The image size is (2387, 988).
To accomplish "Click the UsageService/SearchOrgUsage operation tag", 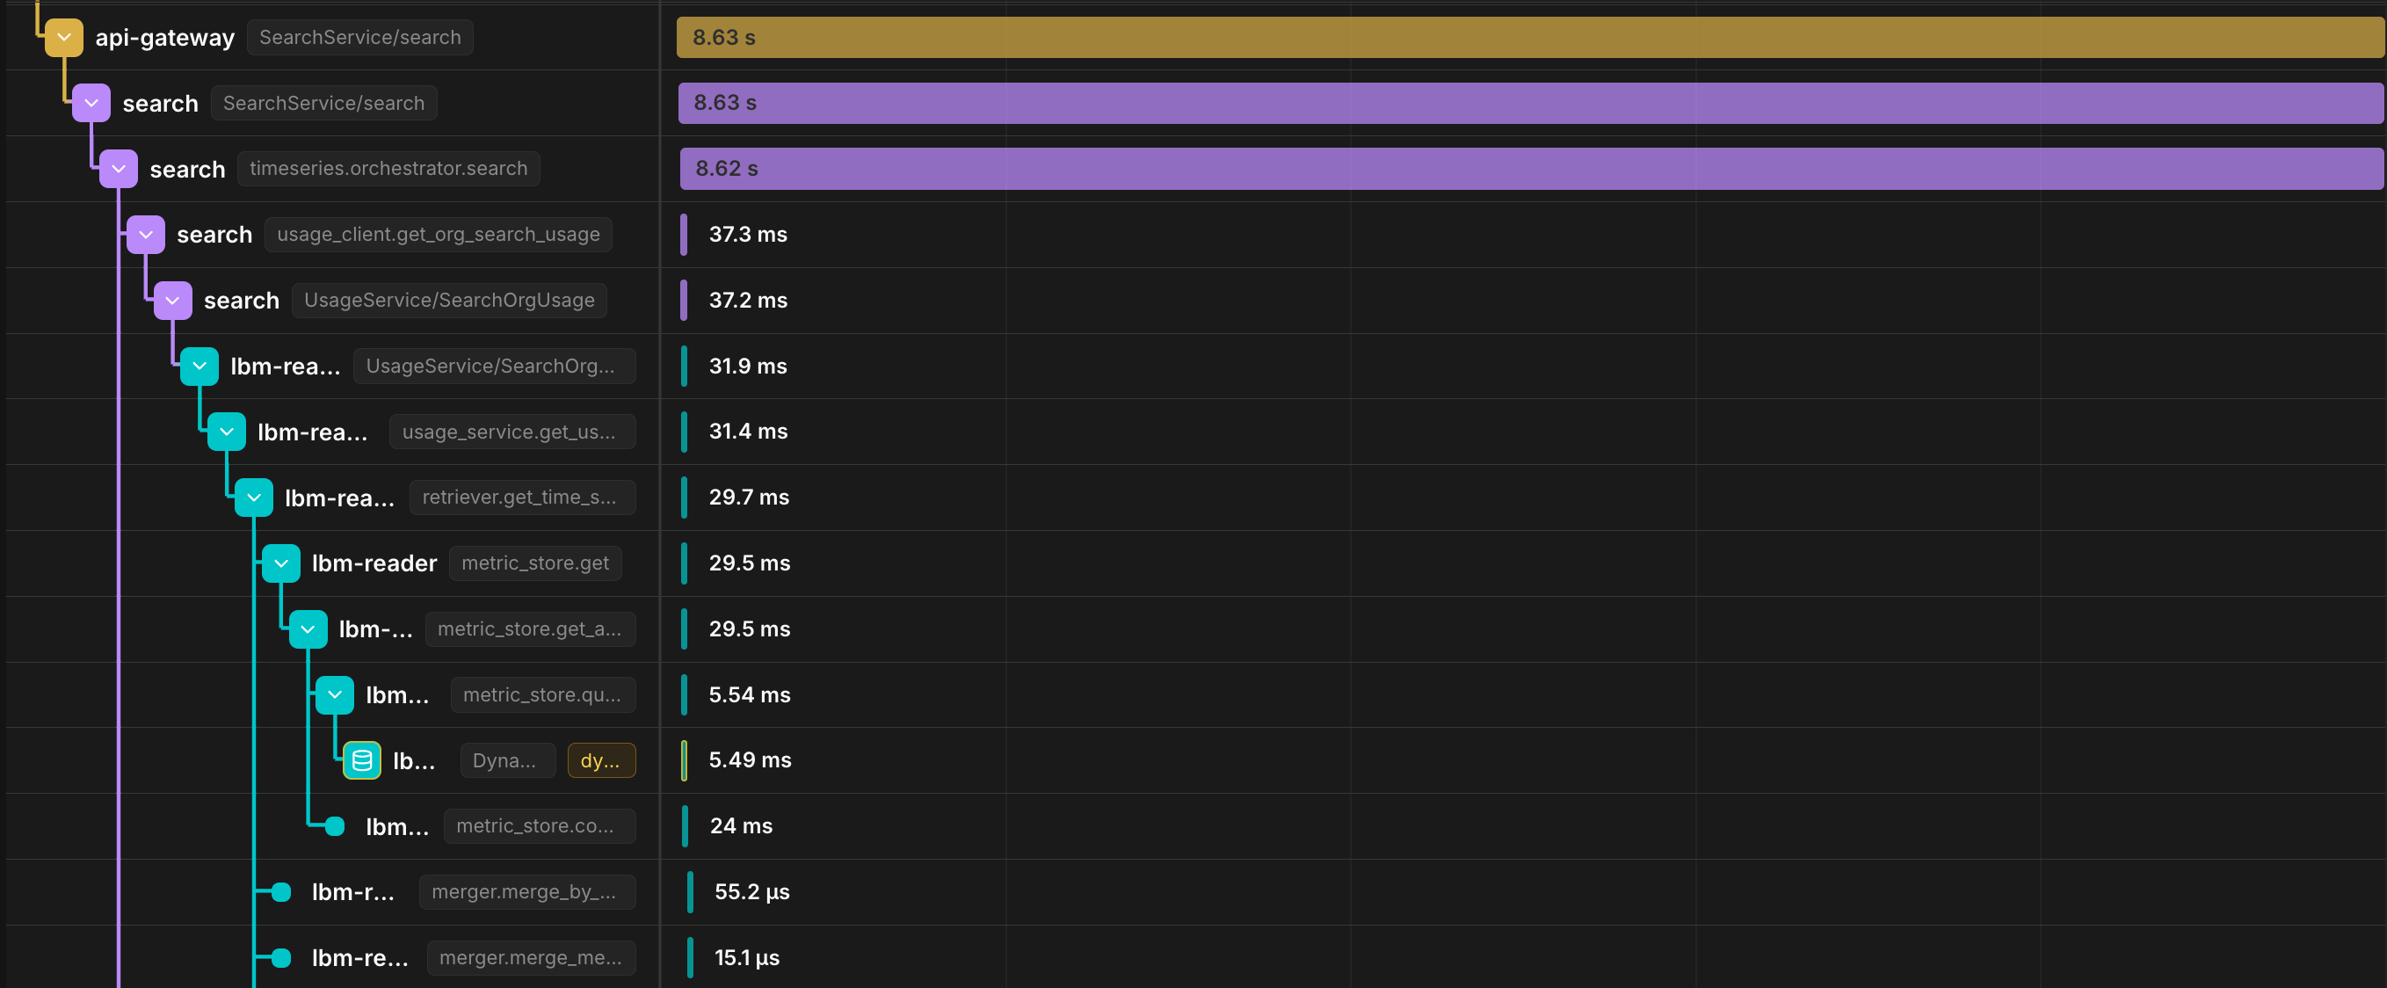I will pyautogui.click(x=449, y=301).
